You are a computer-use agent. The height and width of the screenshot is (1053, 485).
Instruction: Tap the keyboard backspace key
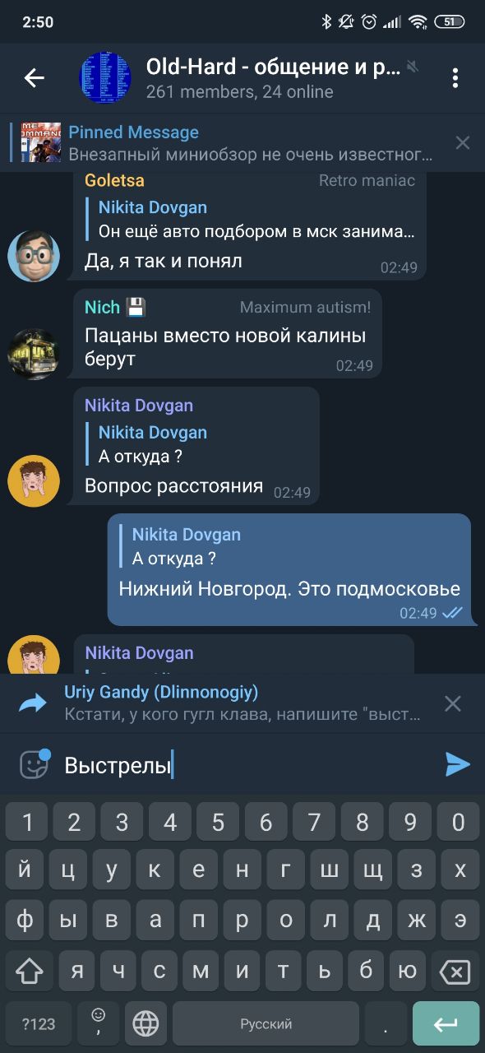pyautogui.click(x=455, y=971)
